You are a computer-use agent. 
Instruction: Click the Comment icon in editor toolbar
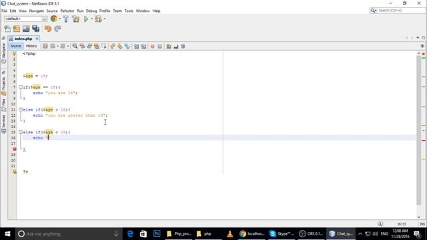pos(169,46)
